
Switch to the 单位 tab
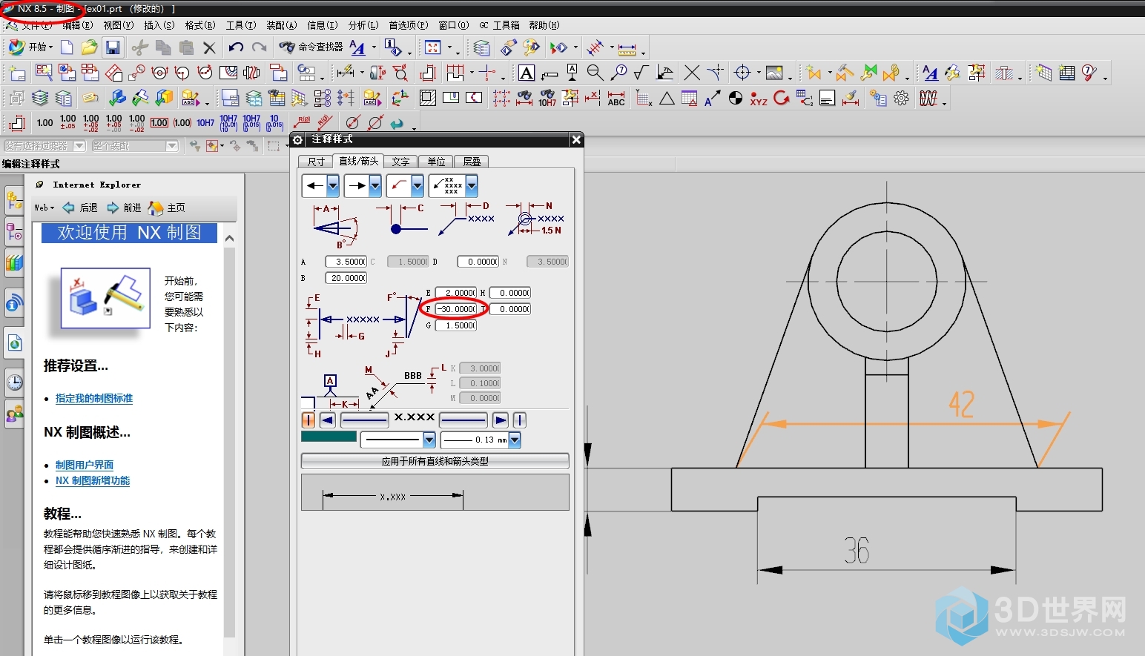click(436, 162)
